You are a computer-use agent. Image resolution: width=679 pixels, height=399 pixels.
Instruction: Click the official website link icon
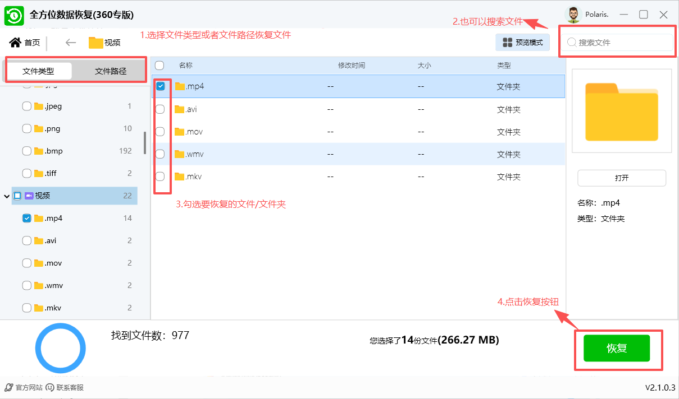(9, 387)
